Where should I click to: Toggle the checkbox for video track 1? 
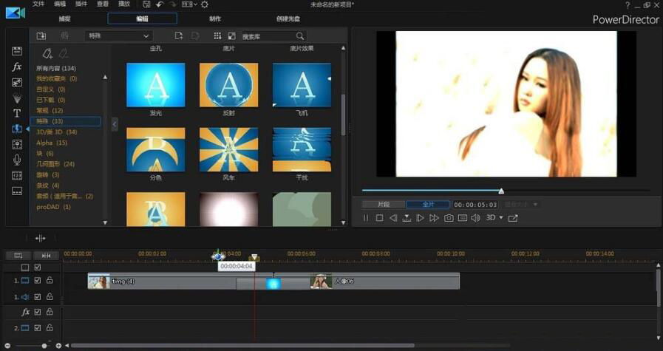(38, 281)
